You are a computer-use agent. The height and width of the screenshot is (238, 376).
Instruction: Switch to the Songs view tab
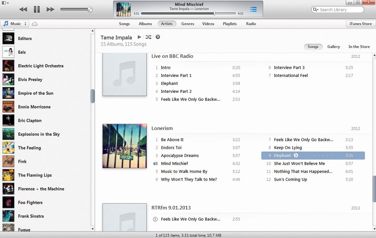[124, 24]
